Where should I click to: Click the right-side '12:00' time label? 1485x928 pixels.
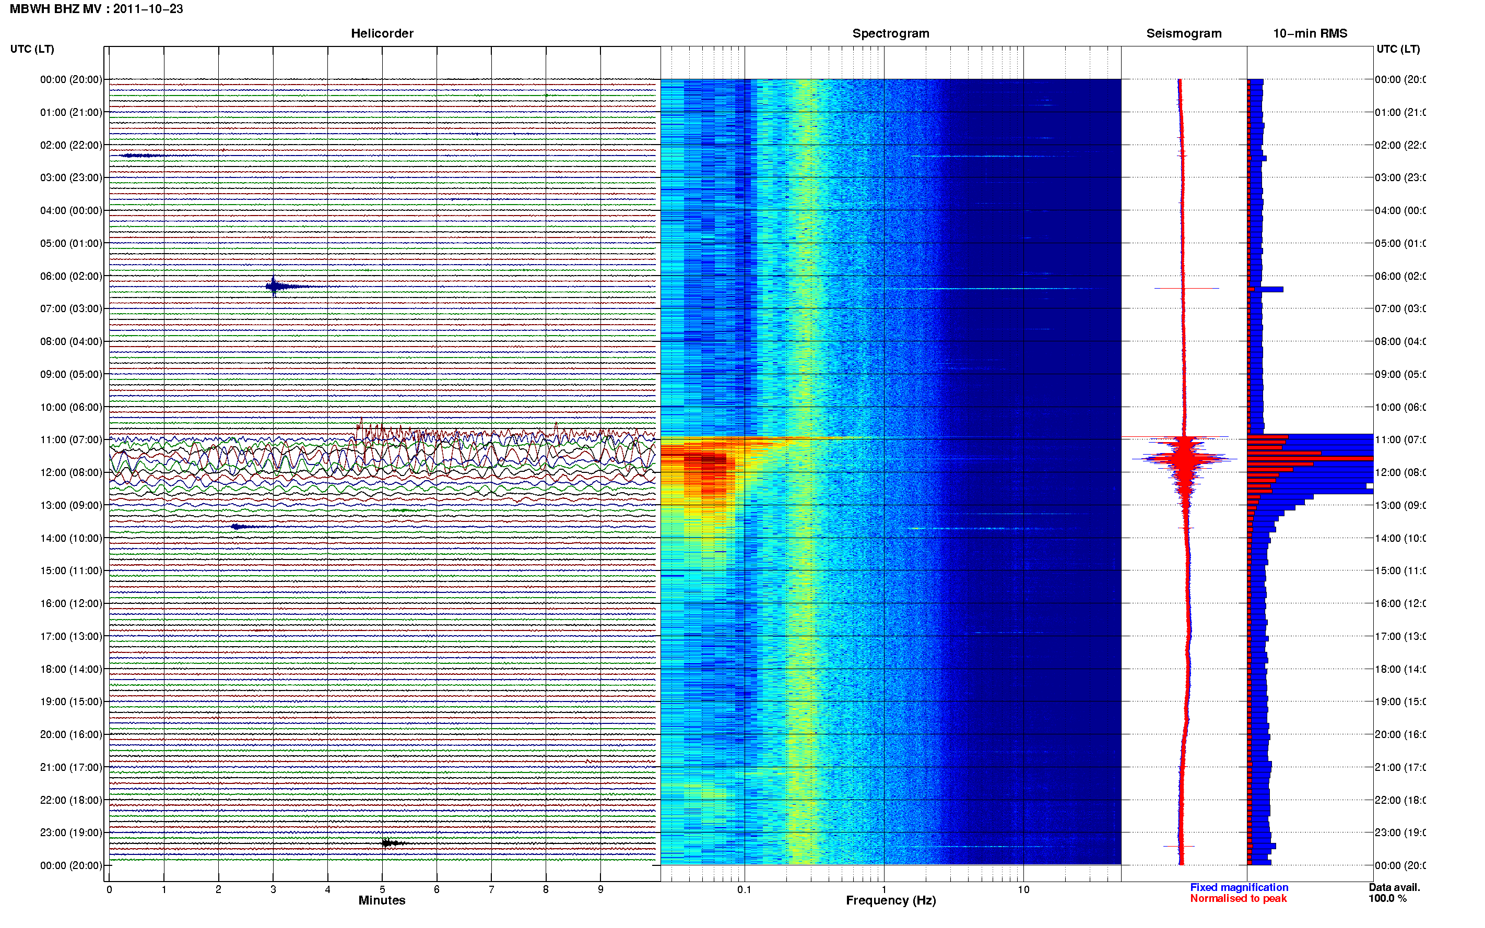(1400, 472)
